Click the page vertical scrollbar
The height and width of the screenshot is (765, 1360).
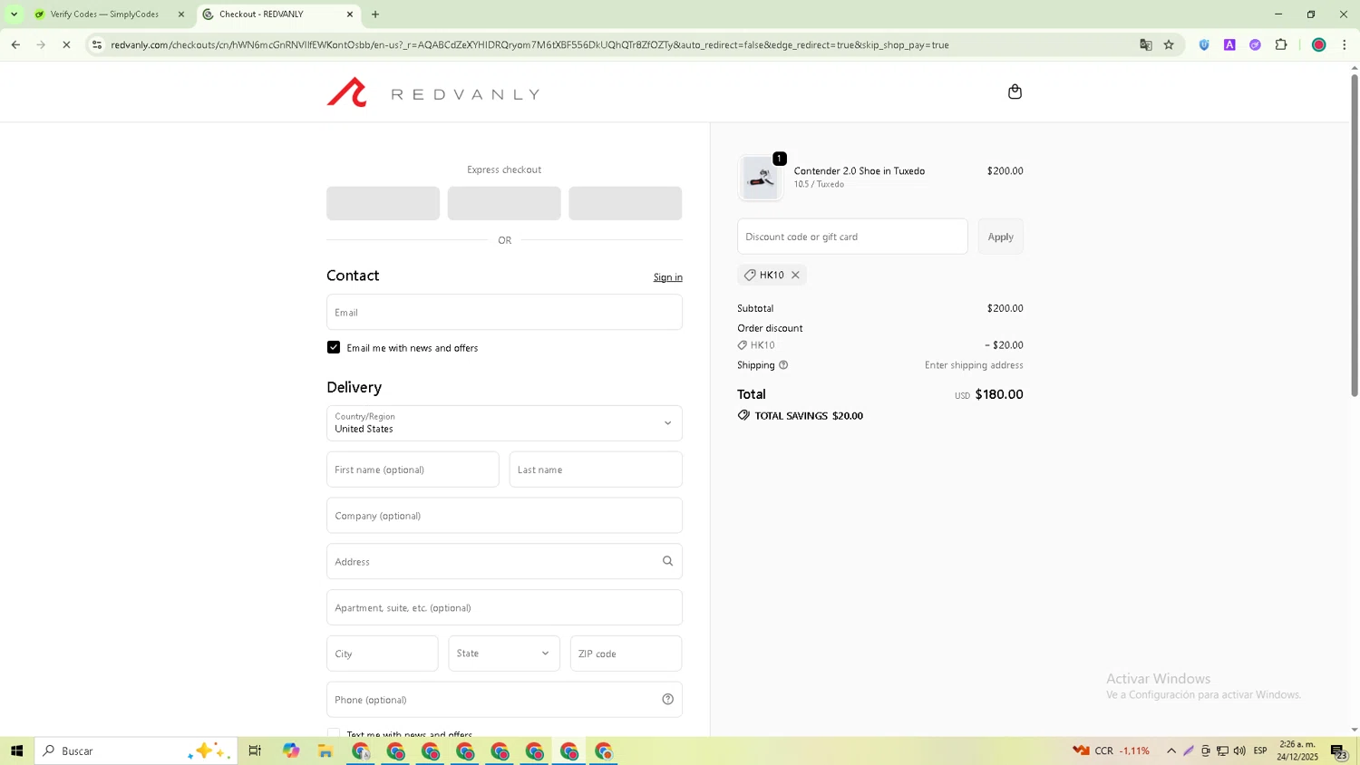tap(1355, 236)
